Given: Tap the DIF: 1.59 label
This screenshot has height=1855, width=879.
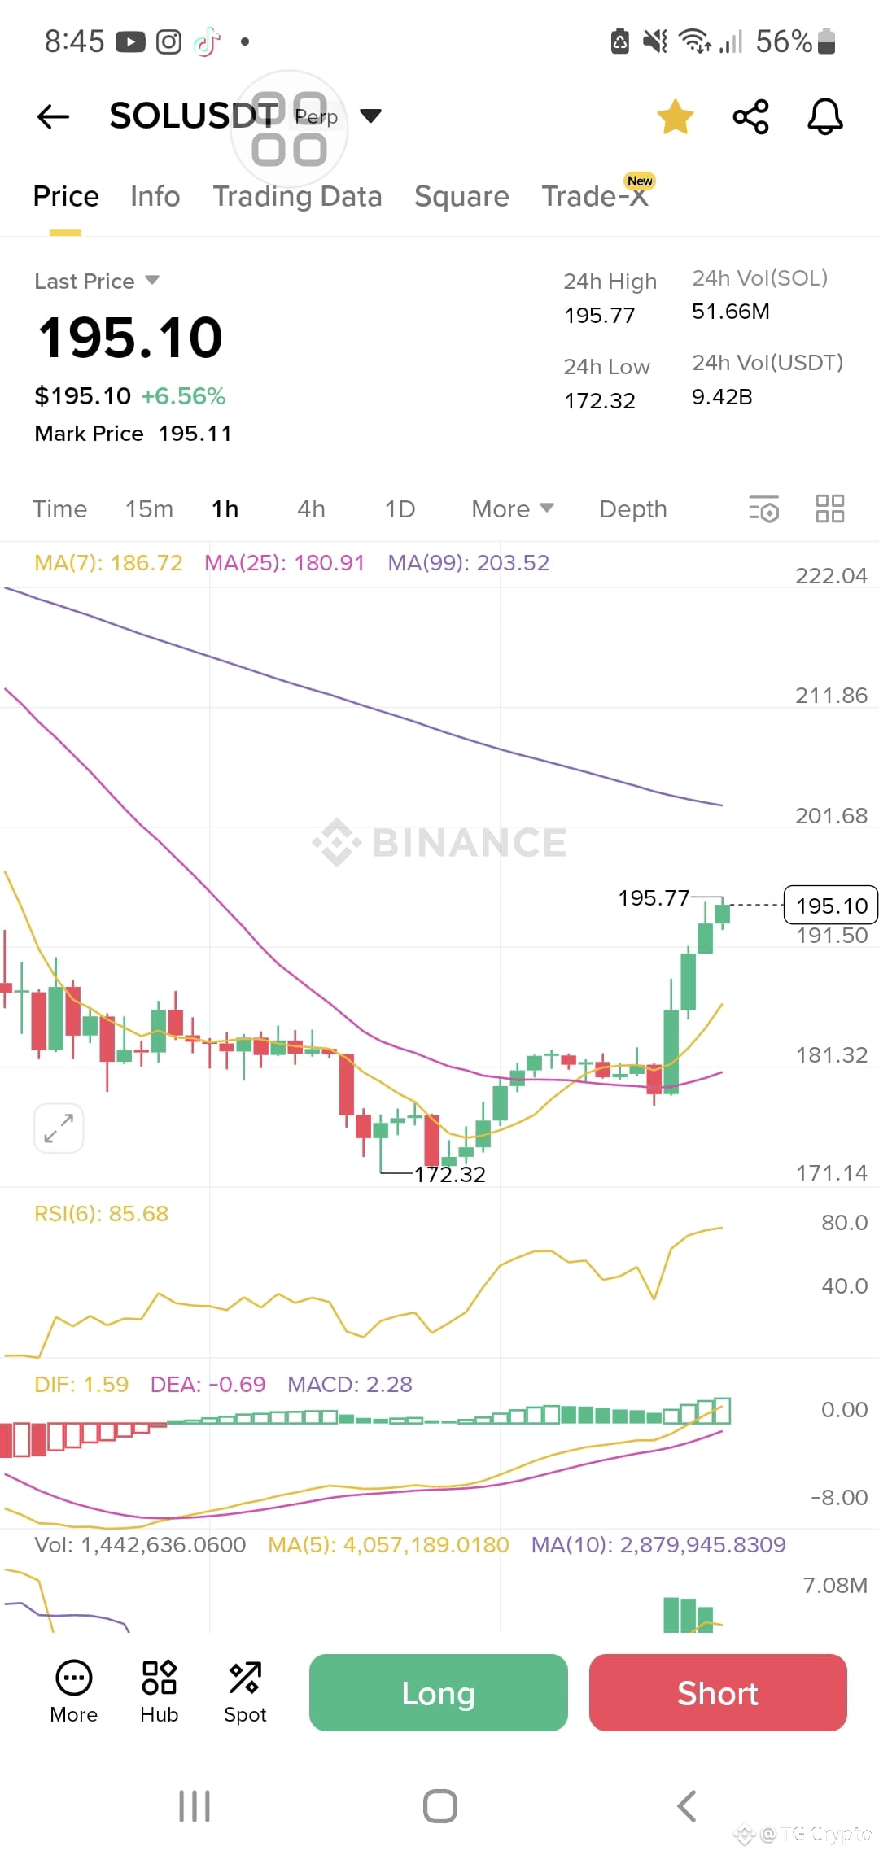Looking at the screenshot, I should 81,1385.
